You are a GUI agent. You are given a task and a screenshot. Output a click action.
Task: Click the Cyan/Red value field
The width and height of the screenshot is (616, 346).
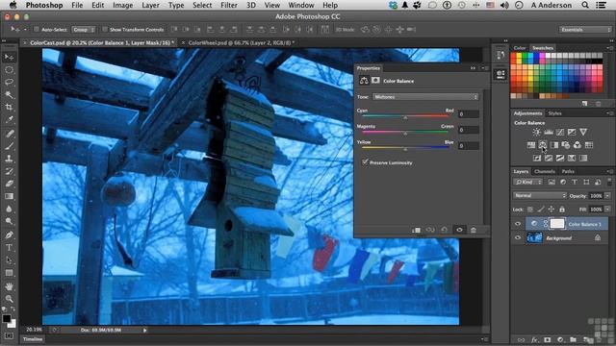469,114
